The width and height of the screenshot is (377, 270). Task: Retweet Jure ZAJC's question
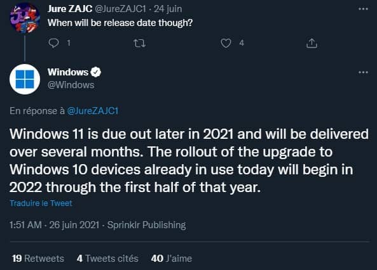(x=139, y=43)
